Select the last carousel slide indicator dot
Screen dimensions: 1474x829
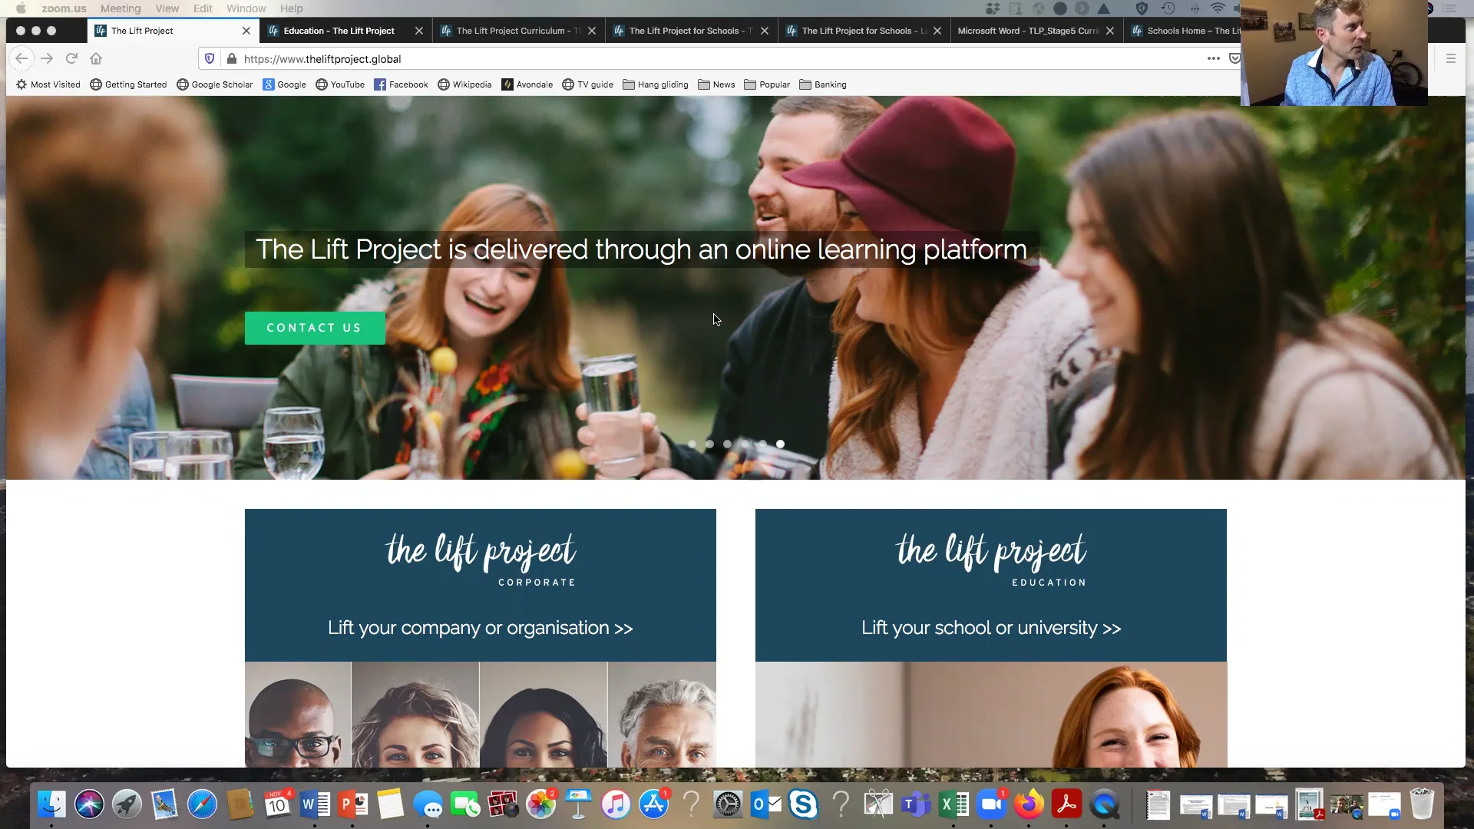point(781,444)
